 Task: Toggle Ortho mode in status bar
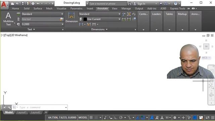(116, 118)
